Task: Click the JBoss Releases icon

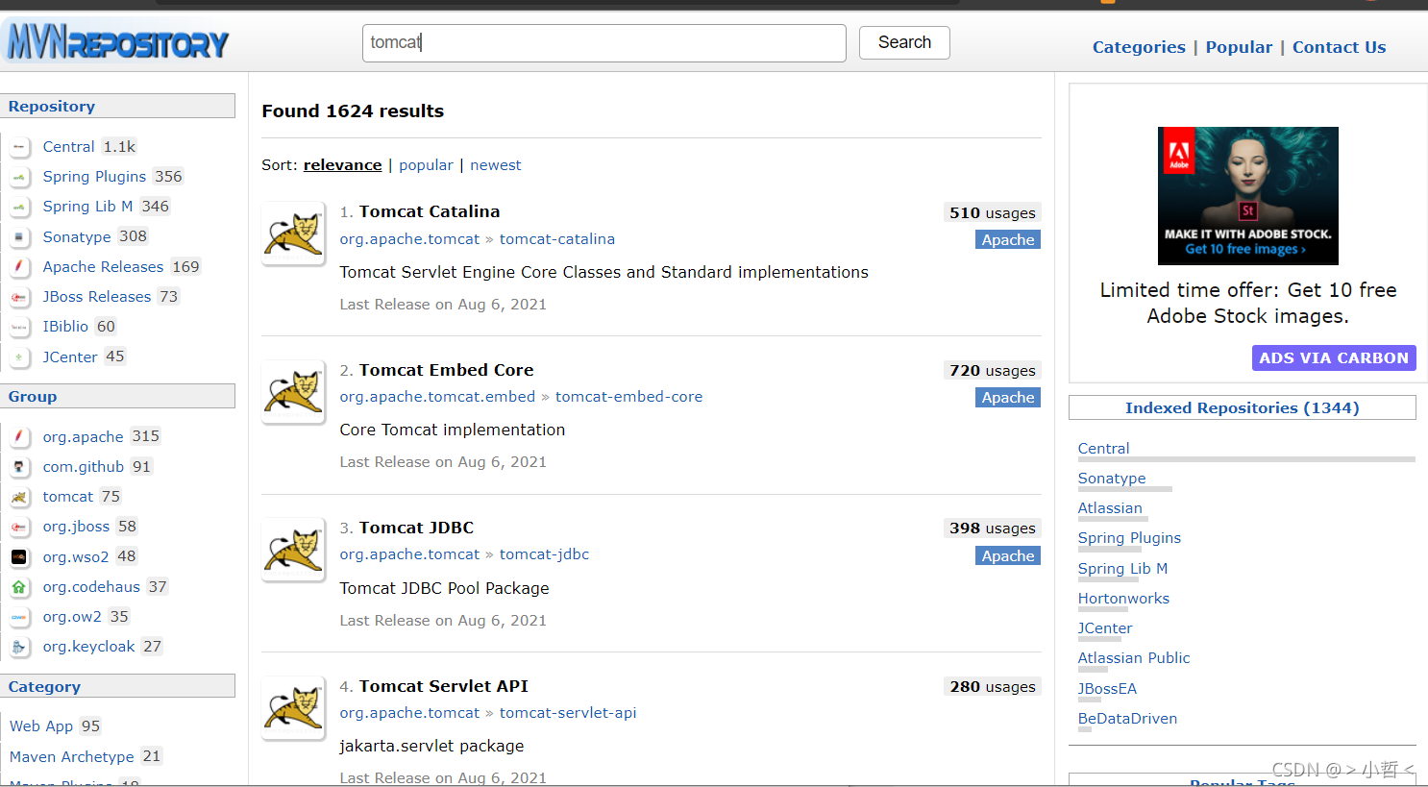Action: 19,297
